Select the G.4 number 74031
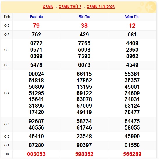The height and width of the screenshot is (159, 159). coord(132,99)
